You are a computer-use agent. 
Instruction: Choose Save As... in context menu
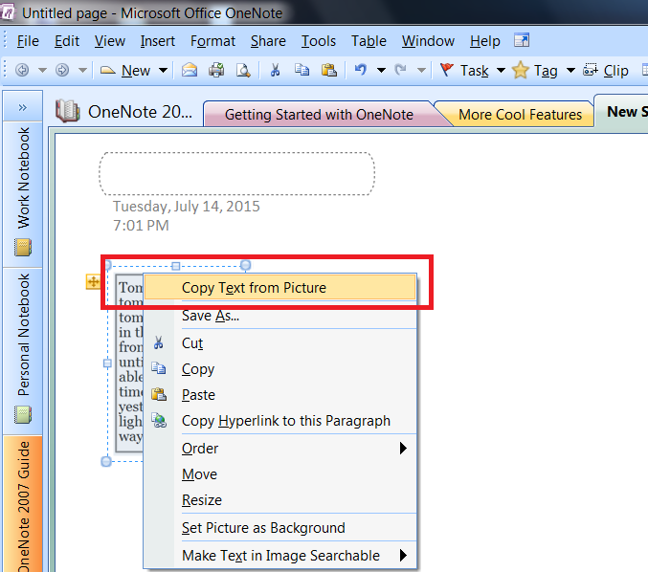[x=279, y=316]
